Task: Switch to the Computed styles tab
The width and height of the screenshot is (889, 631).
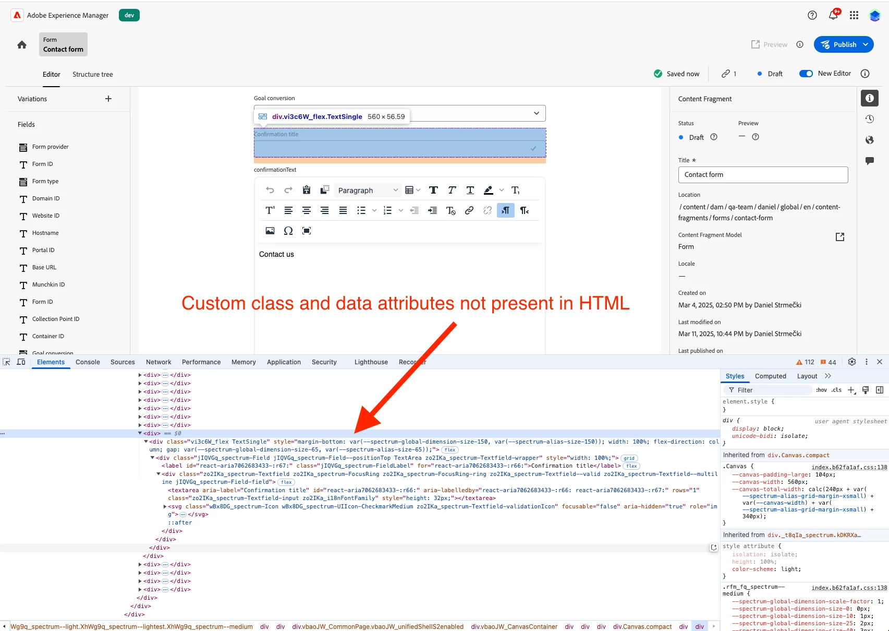Action: tap(771, 376)
